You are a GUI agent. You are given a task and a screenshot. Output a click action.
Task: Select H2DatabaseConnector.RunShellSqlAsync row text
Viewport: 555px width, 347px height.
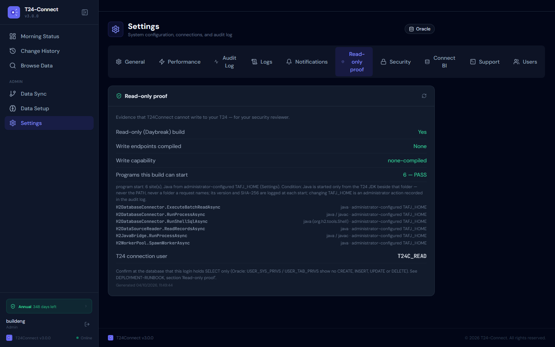[x=162, y=222]
